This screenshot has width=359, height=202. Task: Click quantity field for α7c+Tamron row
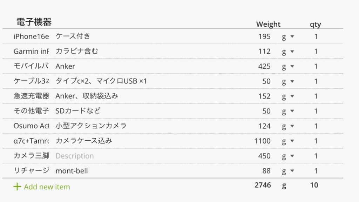(316, 141)
